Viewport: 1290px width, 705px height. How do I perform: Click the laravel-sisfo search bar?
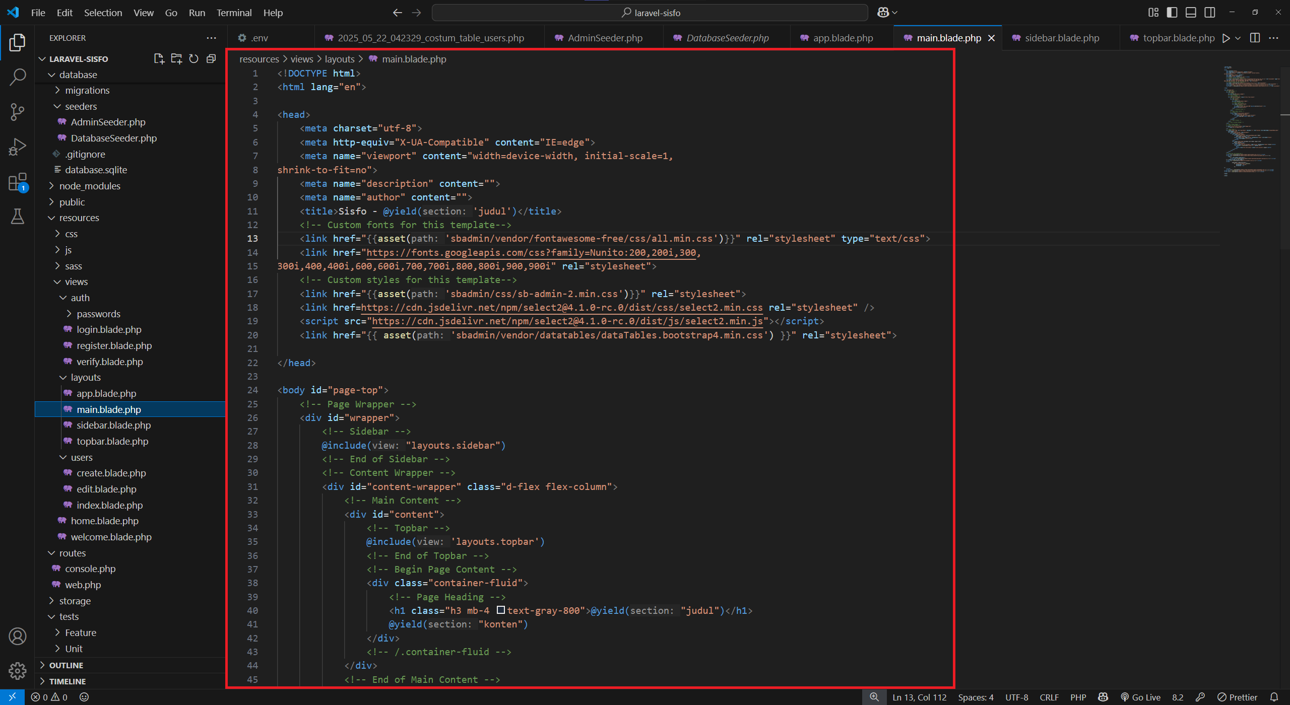point(650,12)
